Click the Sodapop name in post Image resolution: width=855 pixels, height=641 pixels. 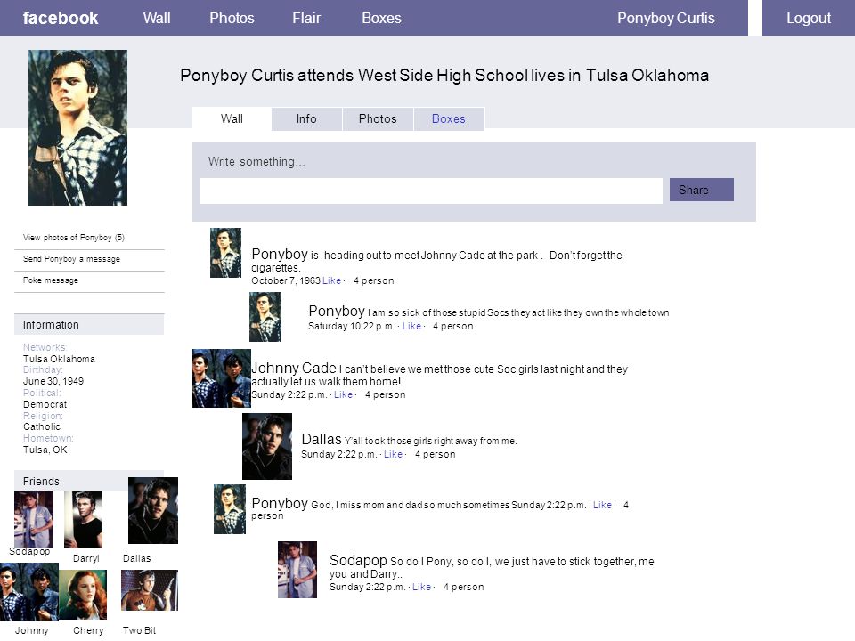(x=358, y=560)
